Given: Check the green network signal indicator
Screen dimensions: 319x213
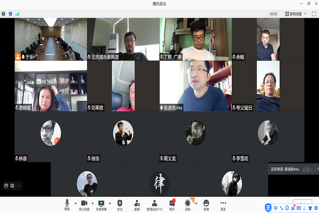Looking at the screenshot, I should [17, 14].
